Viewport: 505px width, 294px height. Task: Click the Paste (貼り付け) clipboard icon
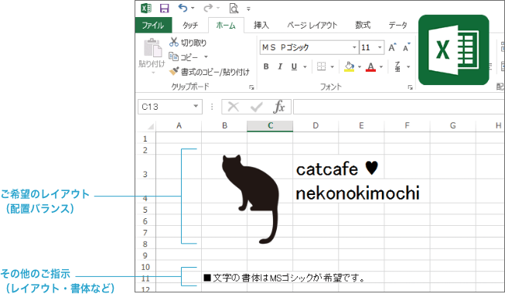coord(152,48)
